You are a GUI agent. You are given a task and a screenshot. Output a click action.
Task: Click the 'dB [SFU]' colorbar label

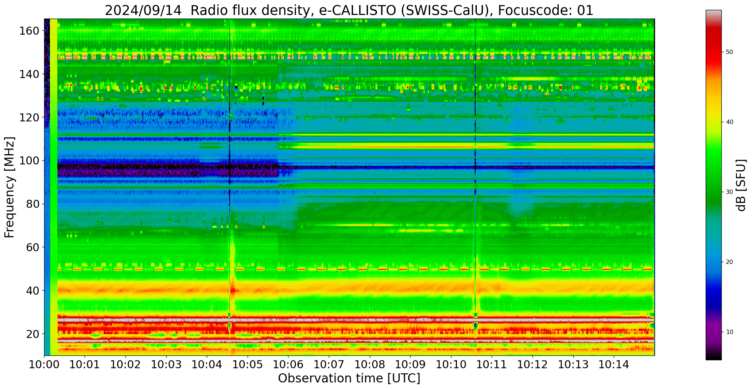741,185
